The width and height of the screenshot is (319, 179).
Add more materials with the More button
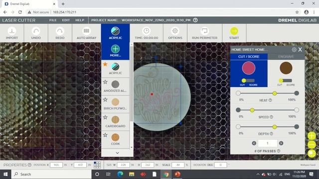115,51
